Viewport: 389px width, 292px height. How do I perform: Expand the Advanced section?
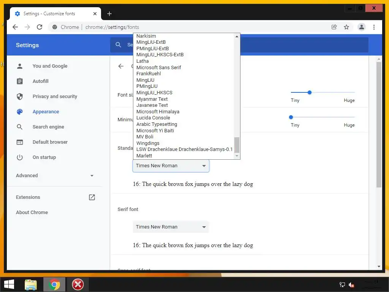(55, 176)
